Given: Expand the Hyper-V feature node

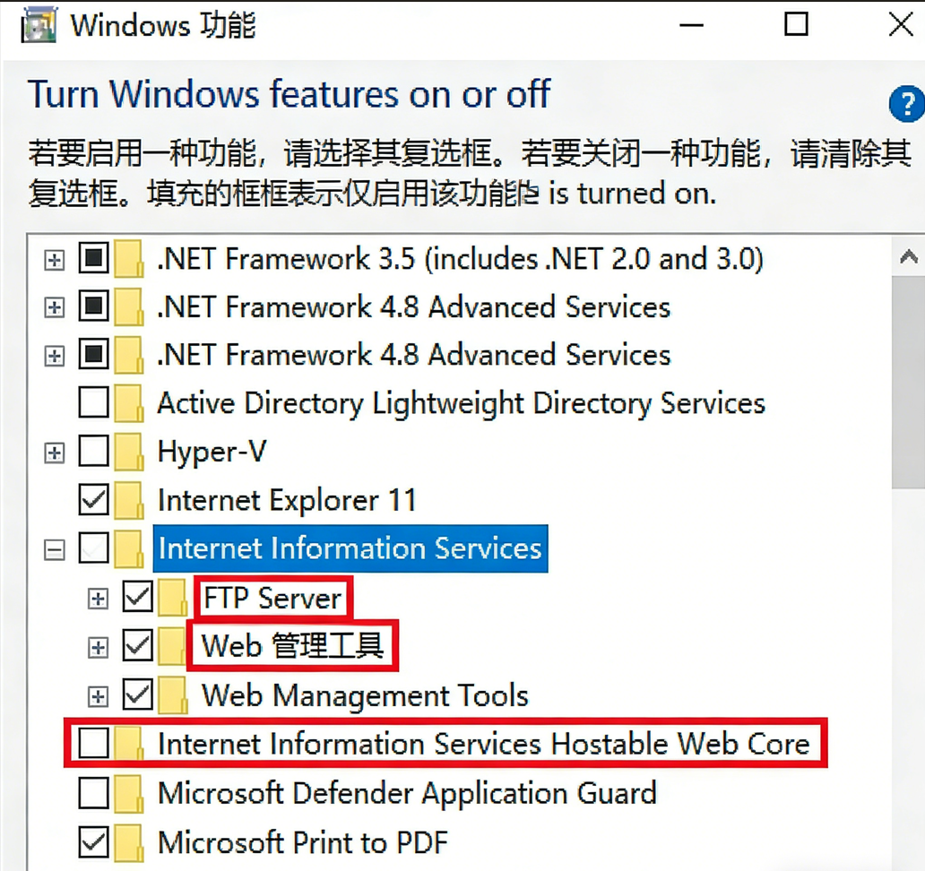Looking at the screenshot, I should (x=55, y=453).
